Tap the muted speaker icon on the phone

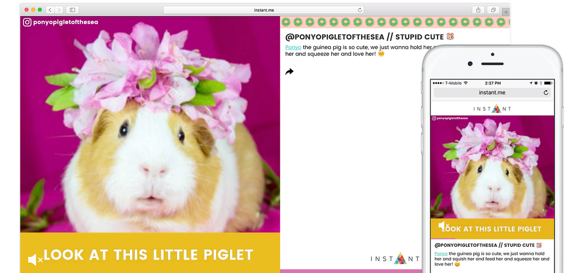click(444, 226)
